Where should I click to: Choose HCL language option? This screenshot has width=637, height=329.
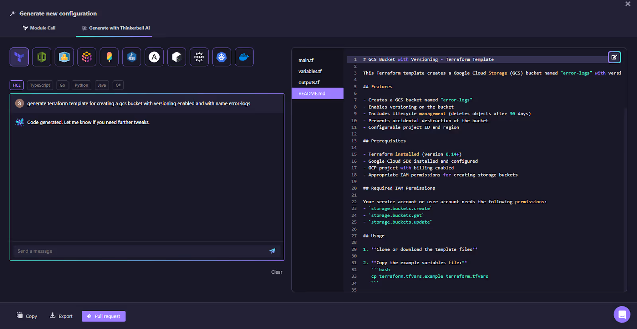pos(17,85)
